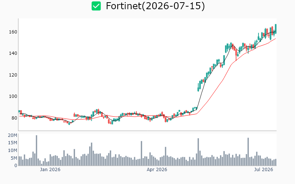Click the 160 price axis label
This screenshot has width=295, height=184.
click(13, 32)
